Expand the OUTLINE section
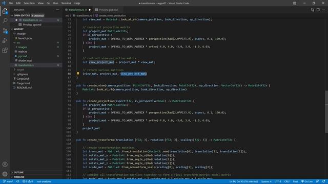This screenshot has width=328, height=184. (x=12, y=173)
